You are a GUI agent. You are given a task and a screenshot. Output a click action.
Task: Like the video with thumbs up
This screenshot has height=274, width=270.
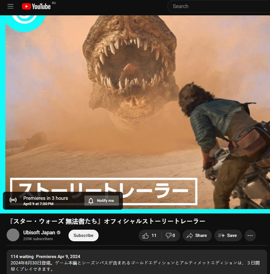click(x=150, y=235)
